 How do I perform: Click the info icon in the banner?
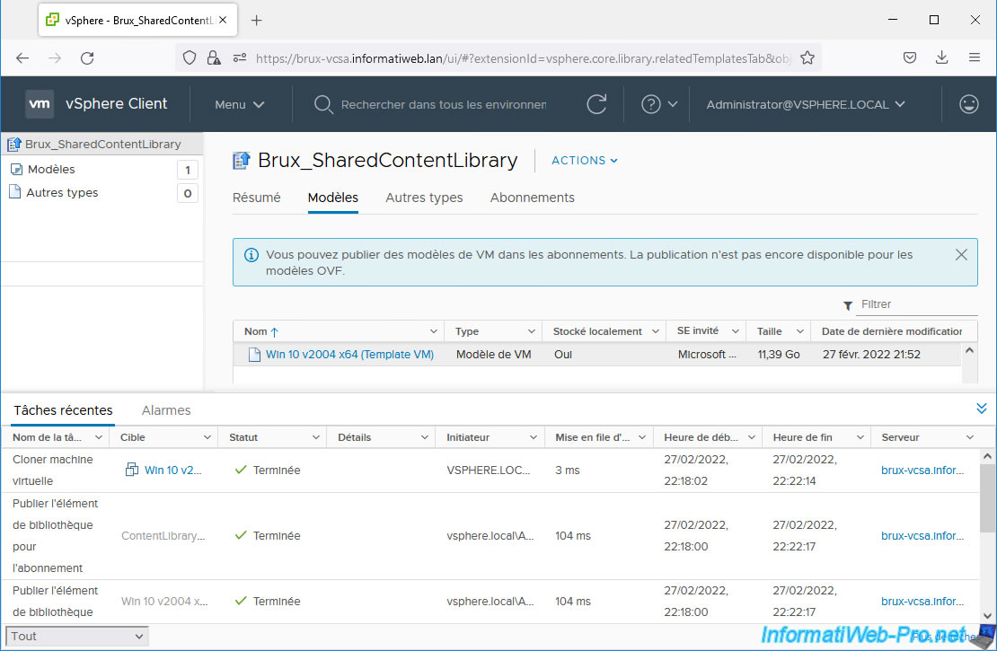pyautogui.click(x=251, y=255)
